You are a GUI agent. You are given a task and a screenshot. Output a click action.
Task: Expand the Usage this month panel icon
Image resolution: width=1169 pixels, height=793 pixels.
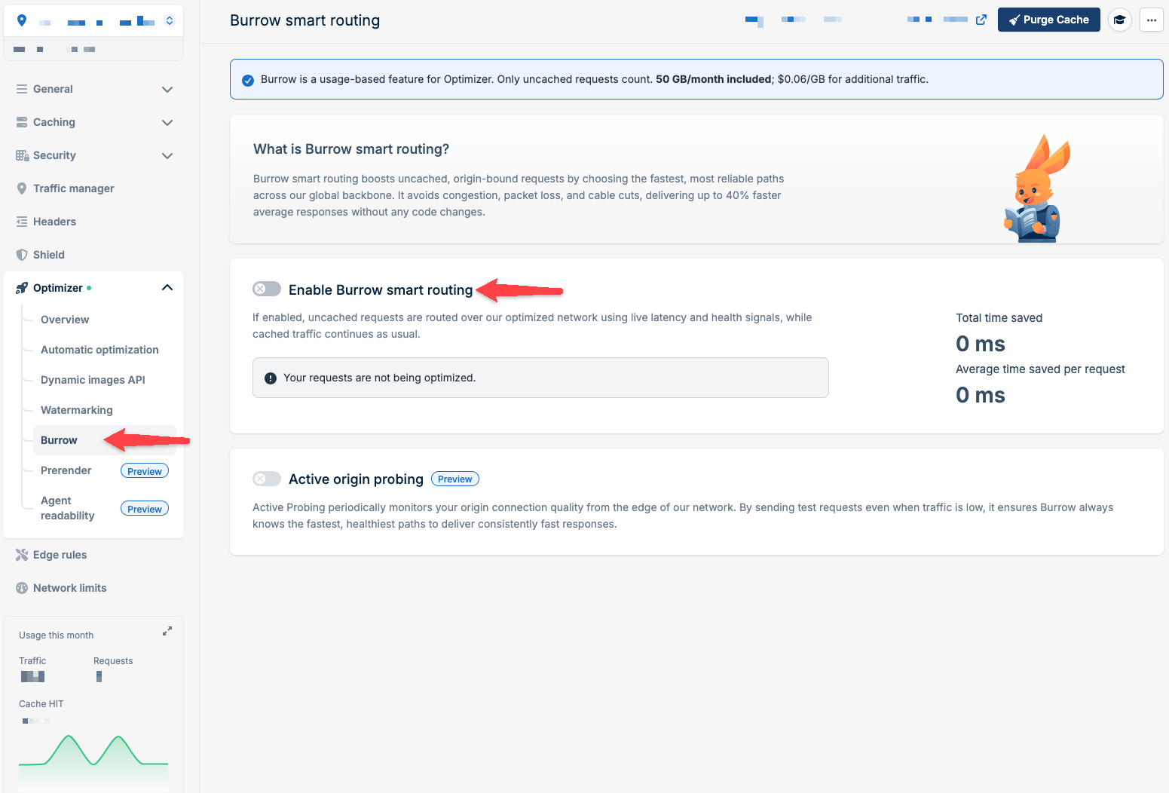point(167,631)
